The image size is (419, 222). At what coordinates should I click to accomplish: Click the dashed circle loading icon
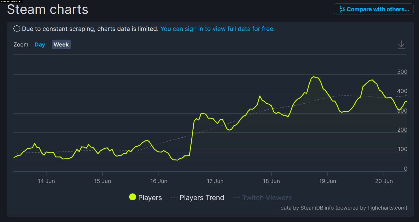[17, 29]
